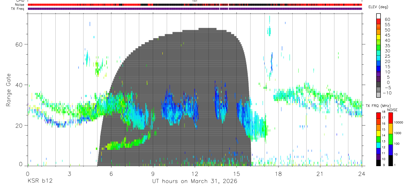
Task: Click the '-10' label on ELEV scale
Action: click(386, 93)
